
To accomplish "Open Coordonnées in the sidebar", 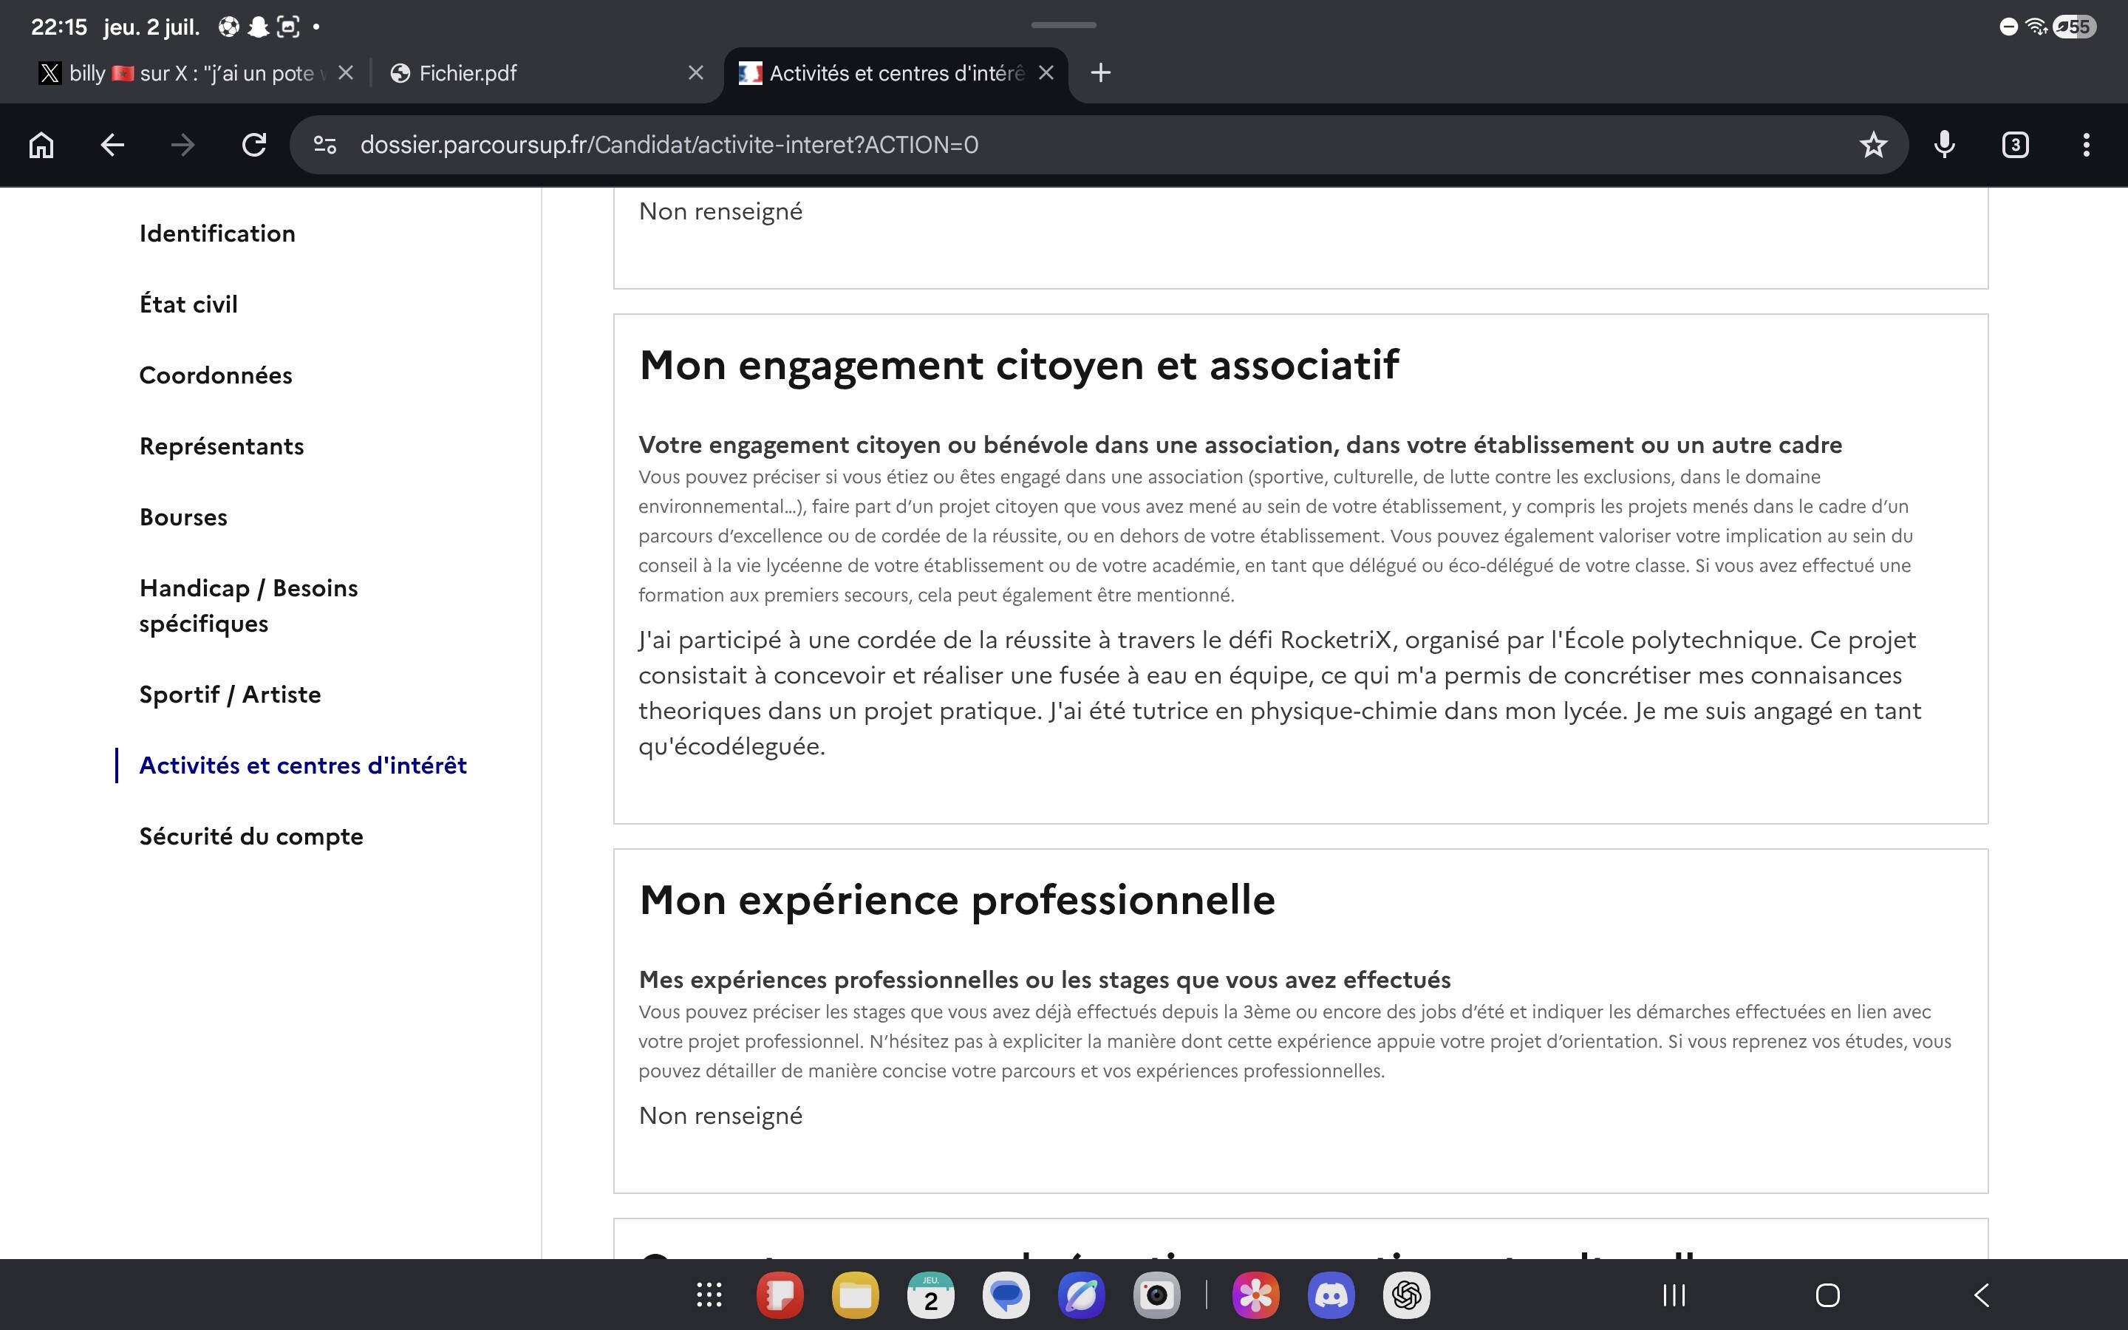I will [216, 375].
